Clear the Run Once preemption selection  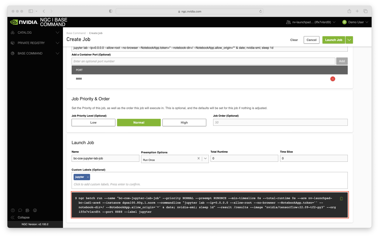[198, 158]
